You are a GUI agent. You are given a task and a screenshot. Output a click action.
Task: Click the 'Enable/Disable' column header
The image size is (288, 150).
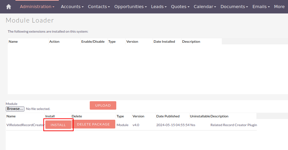(93, 42)
